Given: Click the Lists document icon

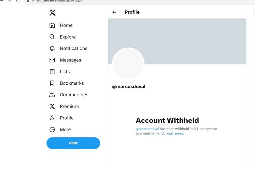Looking at the screenshot, I should [x=52, y=72].
